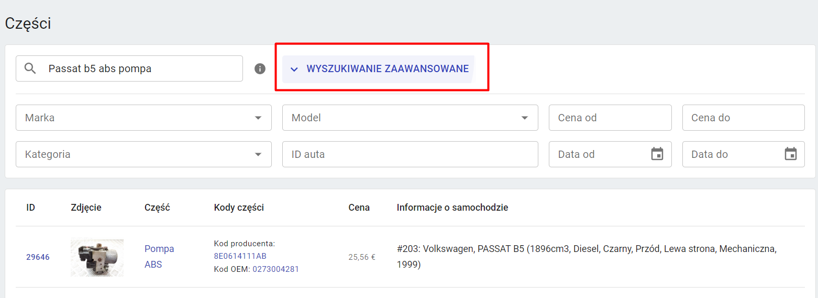The width and height of the screenshot is (818, 298).
Task: Click chevron icon beside Wyszukiwanie zaawansowane
Action: [294, 69]
